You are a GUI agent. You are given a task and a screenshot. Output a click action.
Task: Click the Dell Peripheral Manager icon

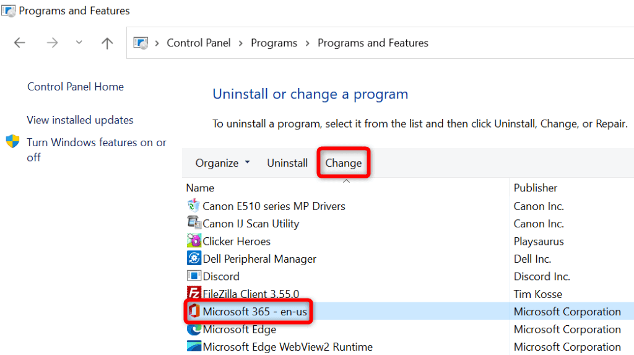point(194,258)
